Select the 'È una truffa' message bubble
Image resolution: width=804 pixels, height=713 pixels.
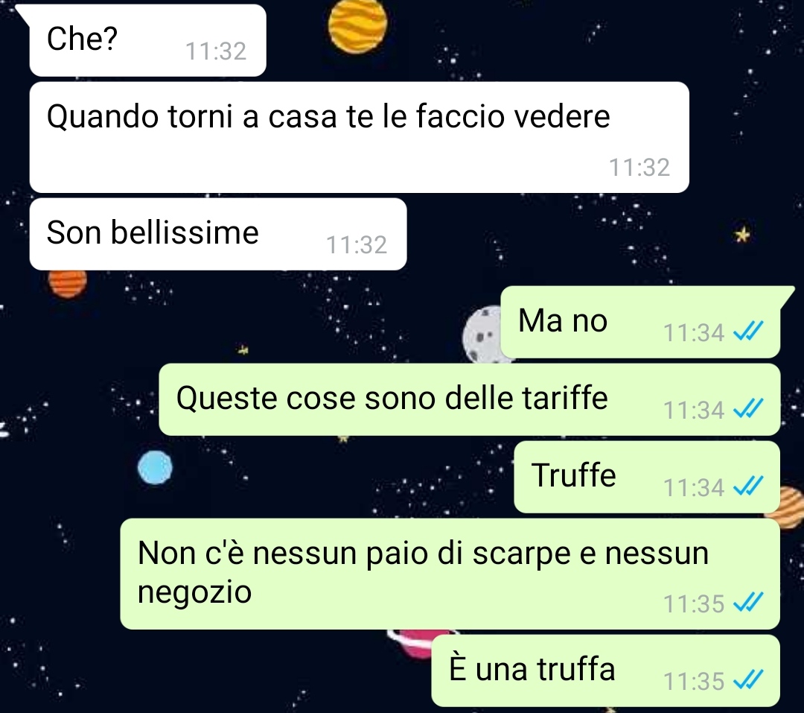click(x=605, y=671)
